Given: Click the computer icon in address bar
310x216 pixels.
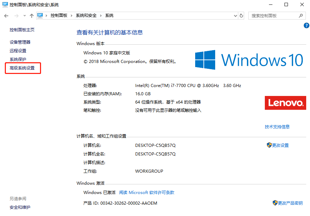Looking at the screenshot, I should coord(40,16).
